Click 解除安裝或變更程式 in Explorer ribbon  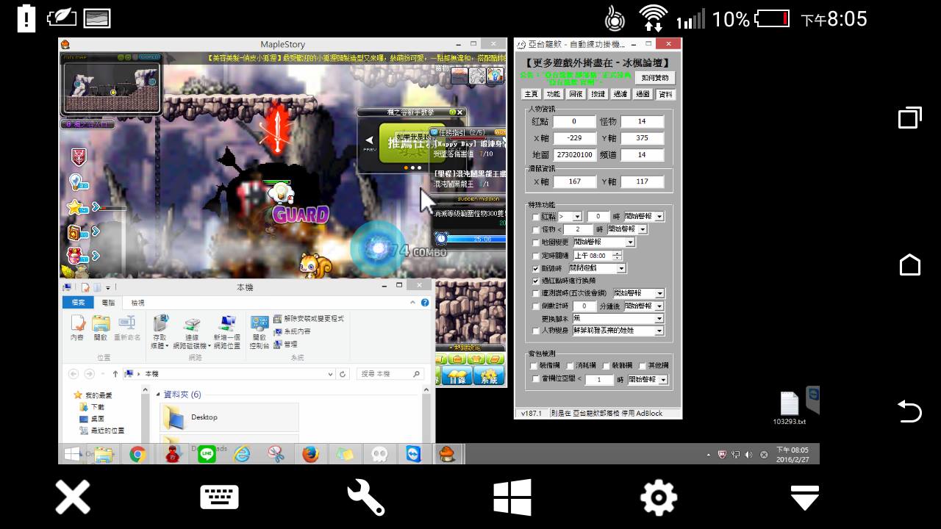[x=309, y=319]
